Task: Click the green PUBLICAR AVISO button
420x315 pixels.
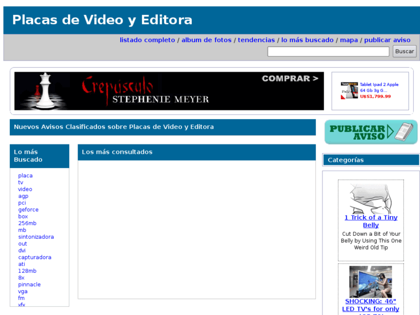Action: click(371, 132)
